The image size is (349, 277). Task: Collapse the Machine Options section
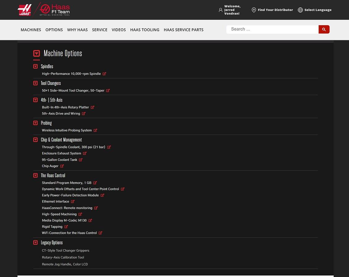tap(36, 54)
